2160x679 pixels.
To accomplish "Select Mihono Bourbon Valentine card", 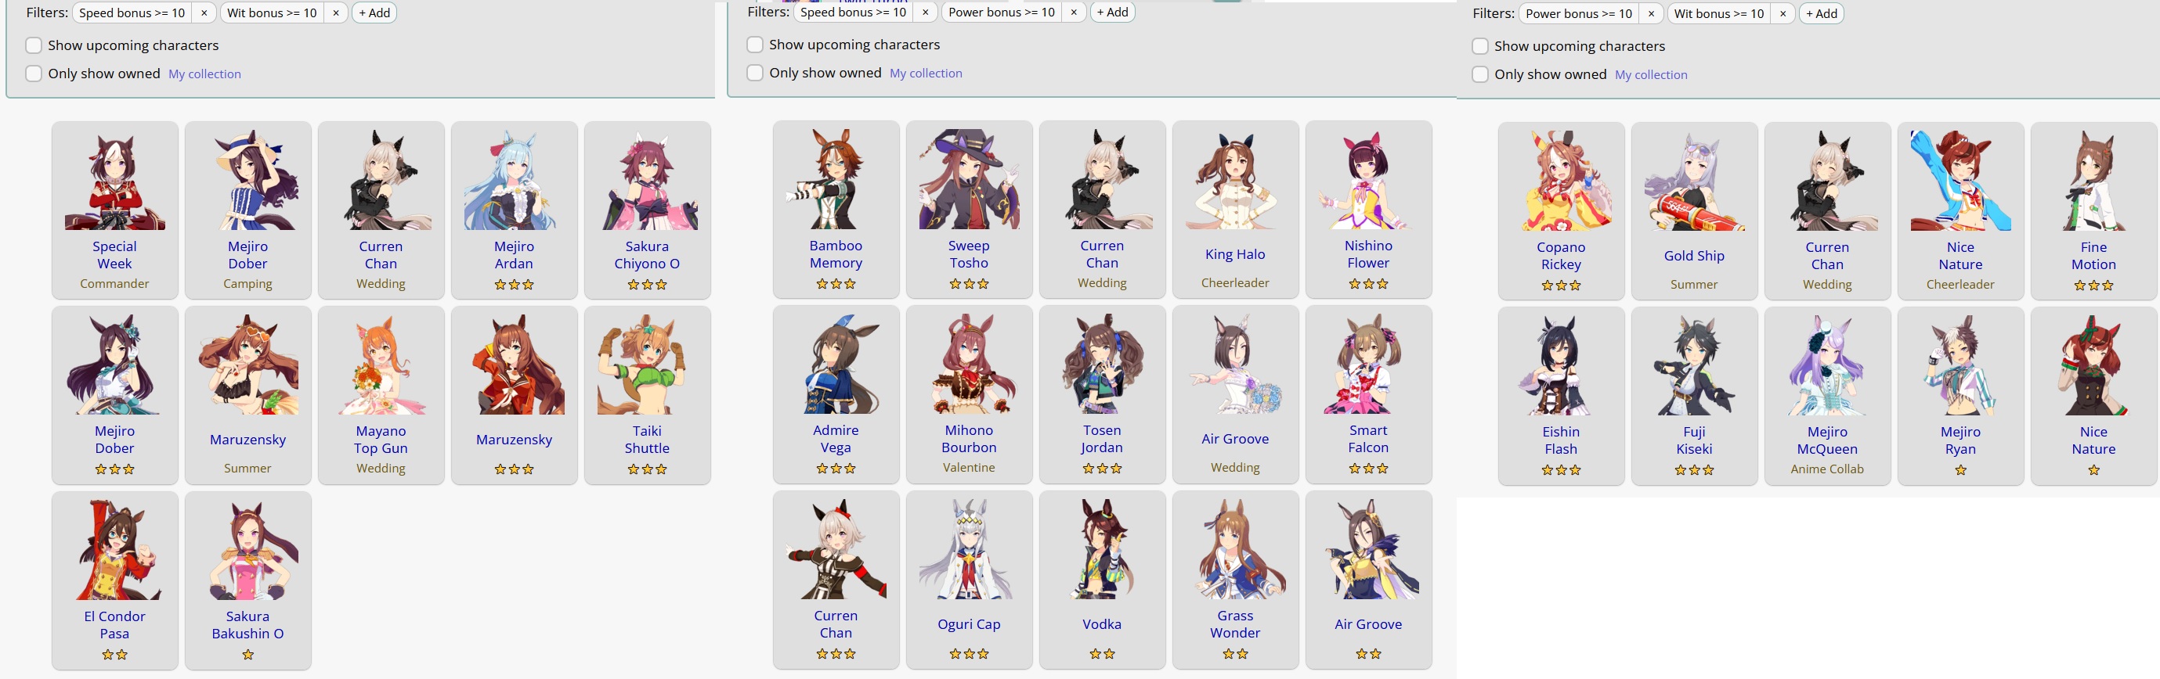I will (970, 394).
